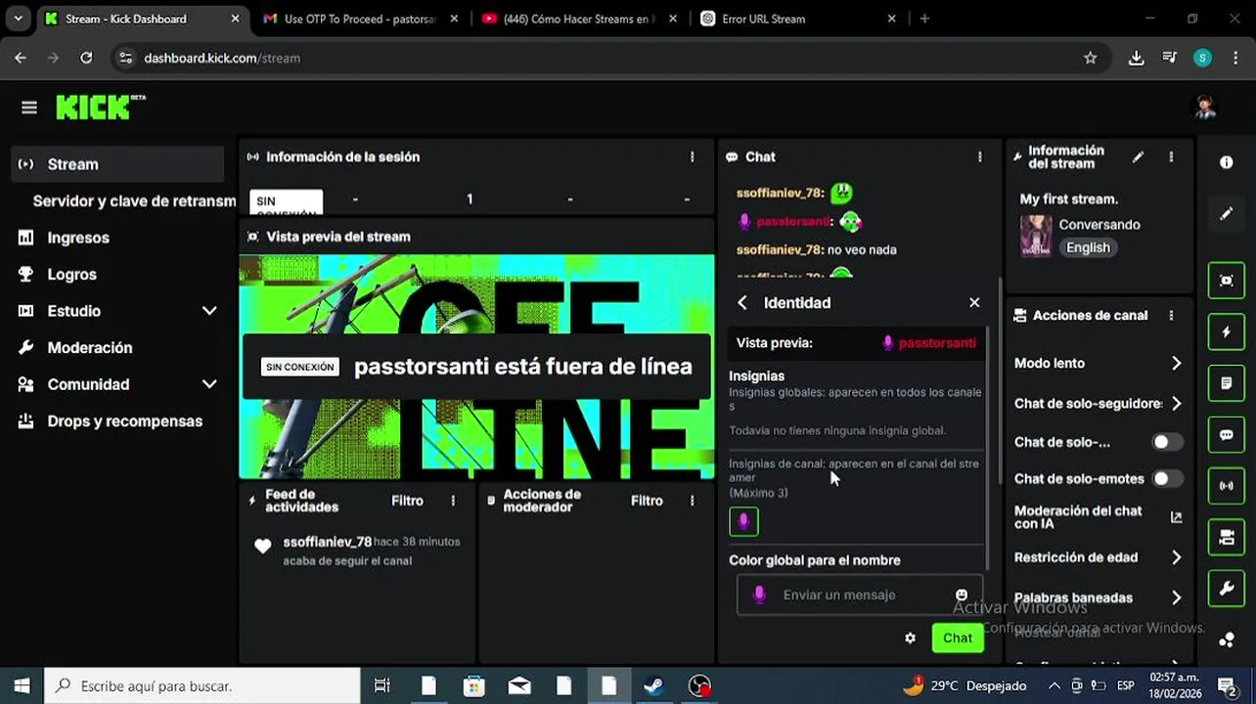
Task: Open chat settings gear icon
Action: coord(910,638)
